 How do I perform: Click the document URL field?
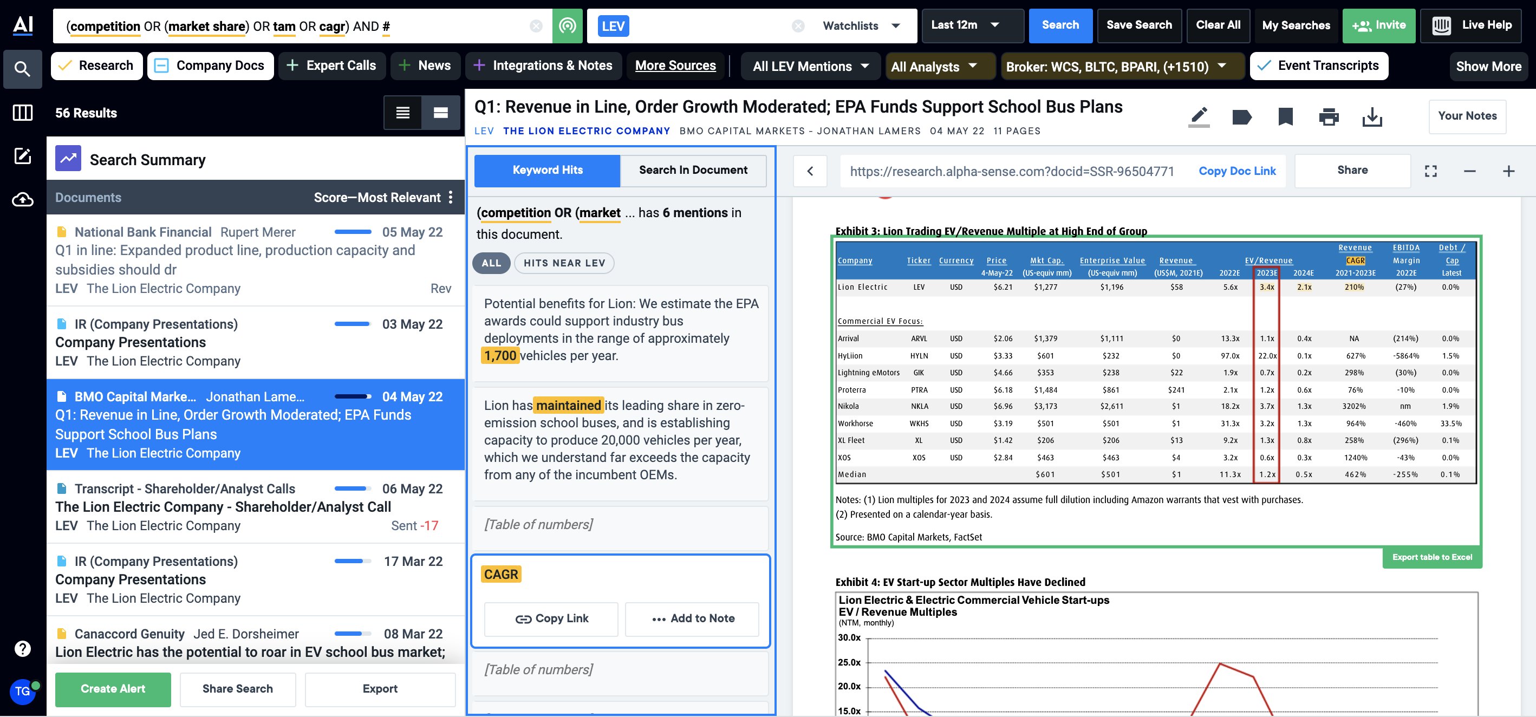pyautogui.click(x=1011, y=172)
